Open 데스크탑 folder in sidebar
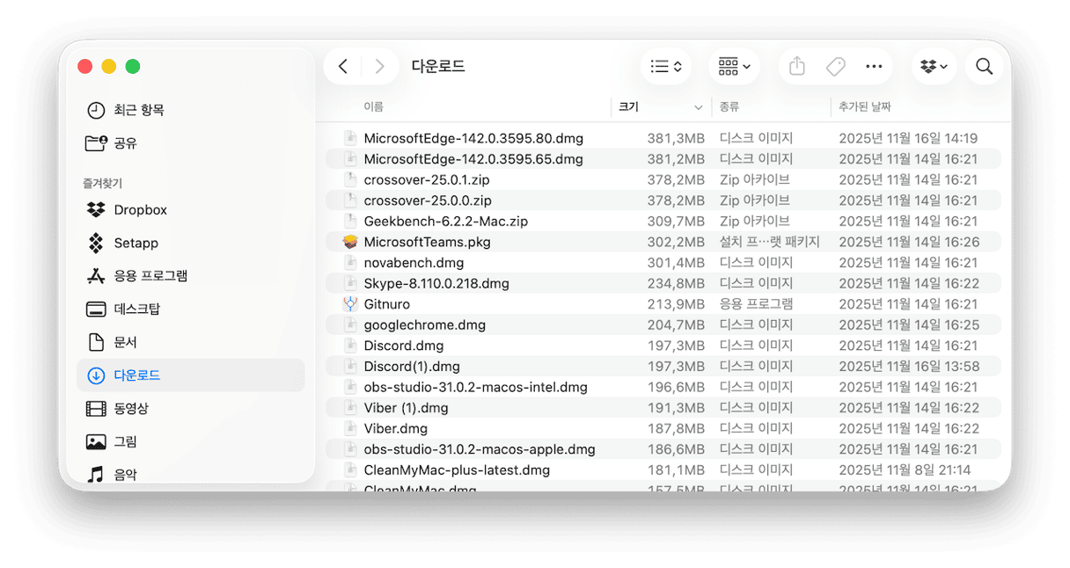Image resolution: width=1070 pixels, height=568 pixels. tap(136, 309)
